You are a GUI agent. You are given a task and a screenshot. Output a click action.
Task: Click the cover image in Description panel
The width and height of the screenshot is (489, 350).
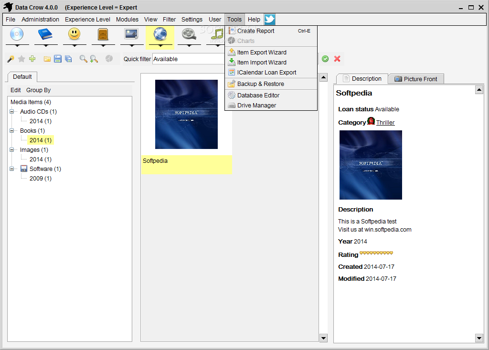[x=371, y=165]
